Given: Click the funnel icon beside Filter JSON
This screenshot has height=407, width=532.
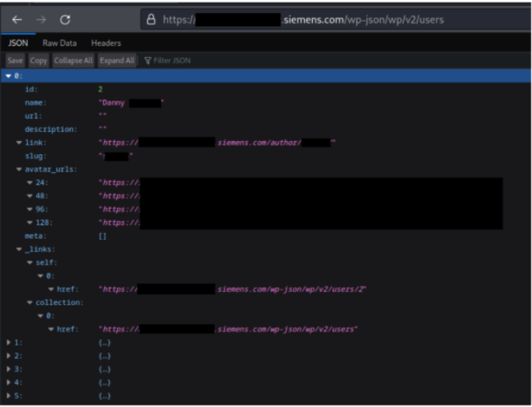Looking at the screenshot, I should coord(147,61).
